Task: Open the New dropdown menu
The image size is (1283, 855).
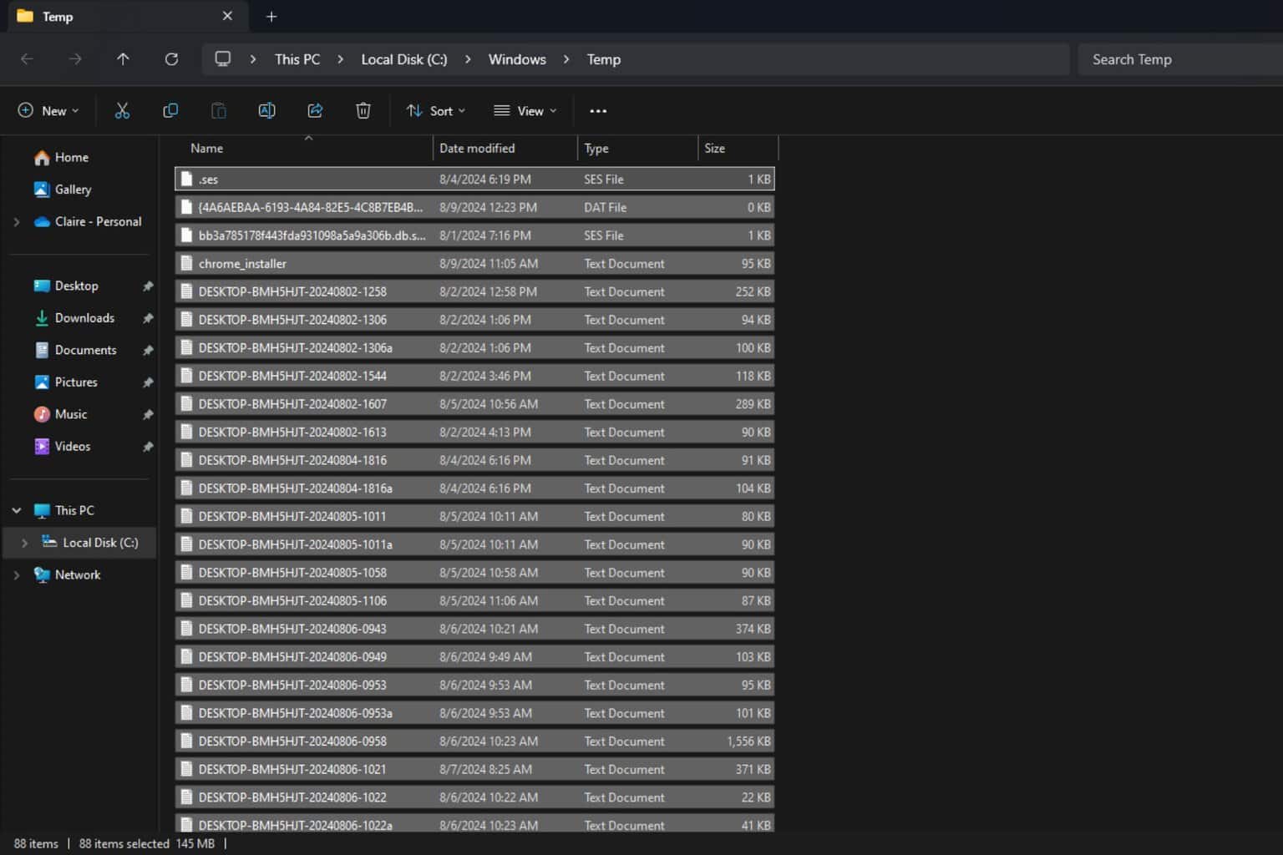Action: point(48,110)
